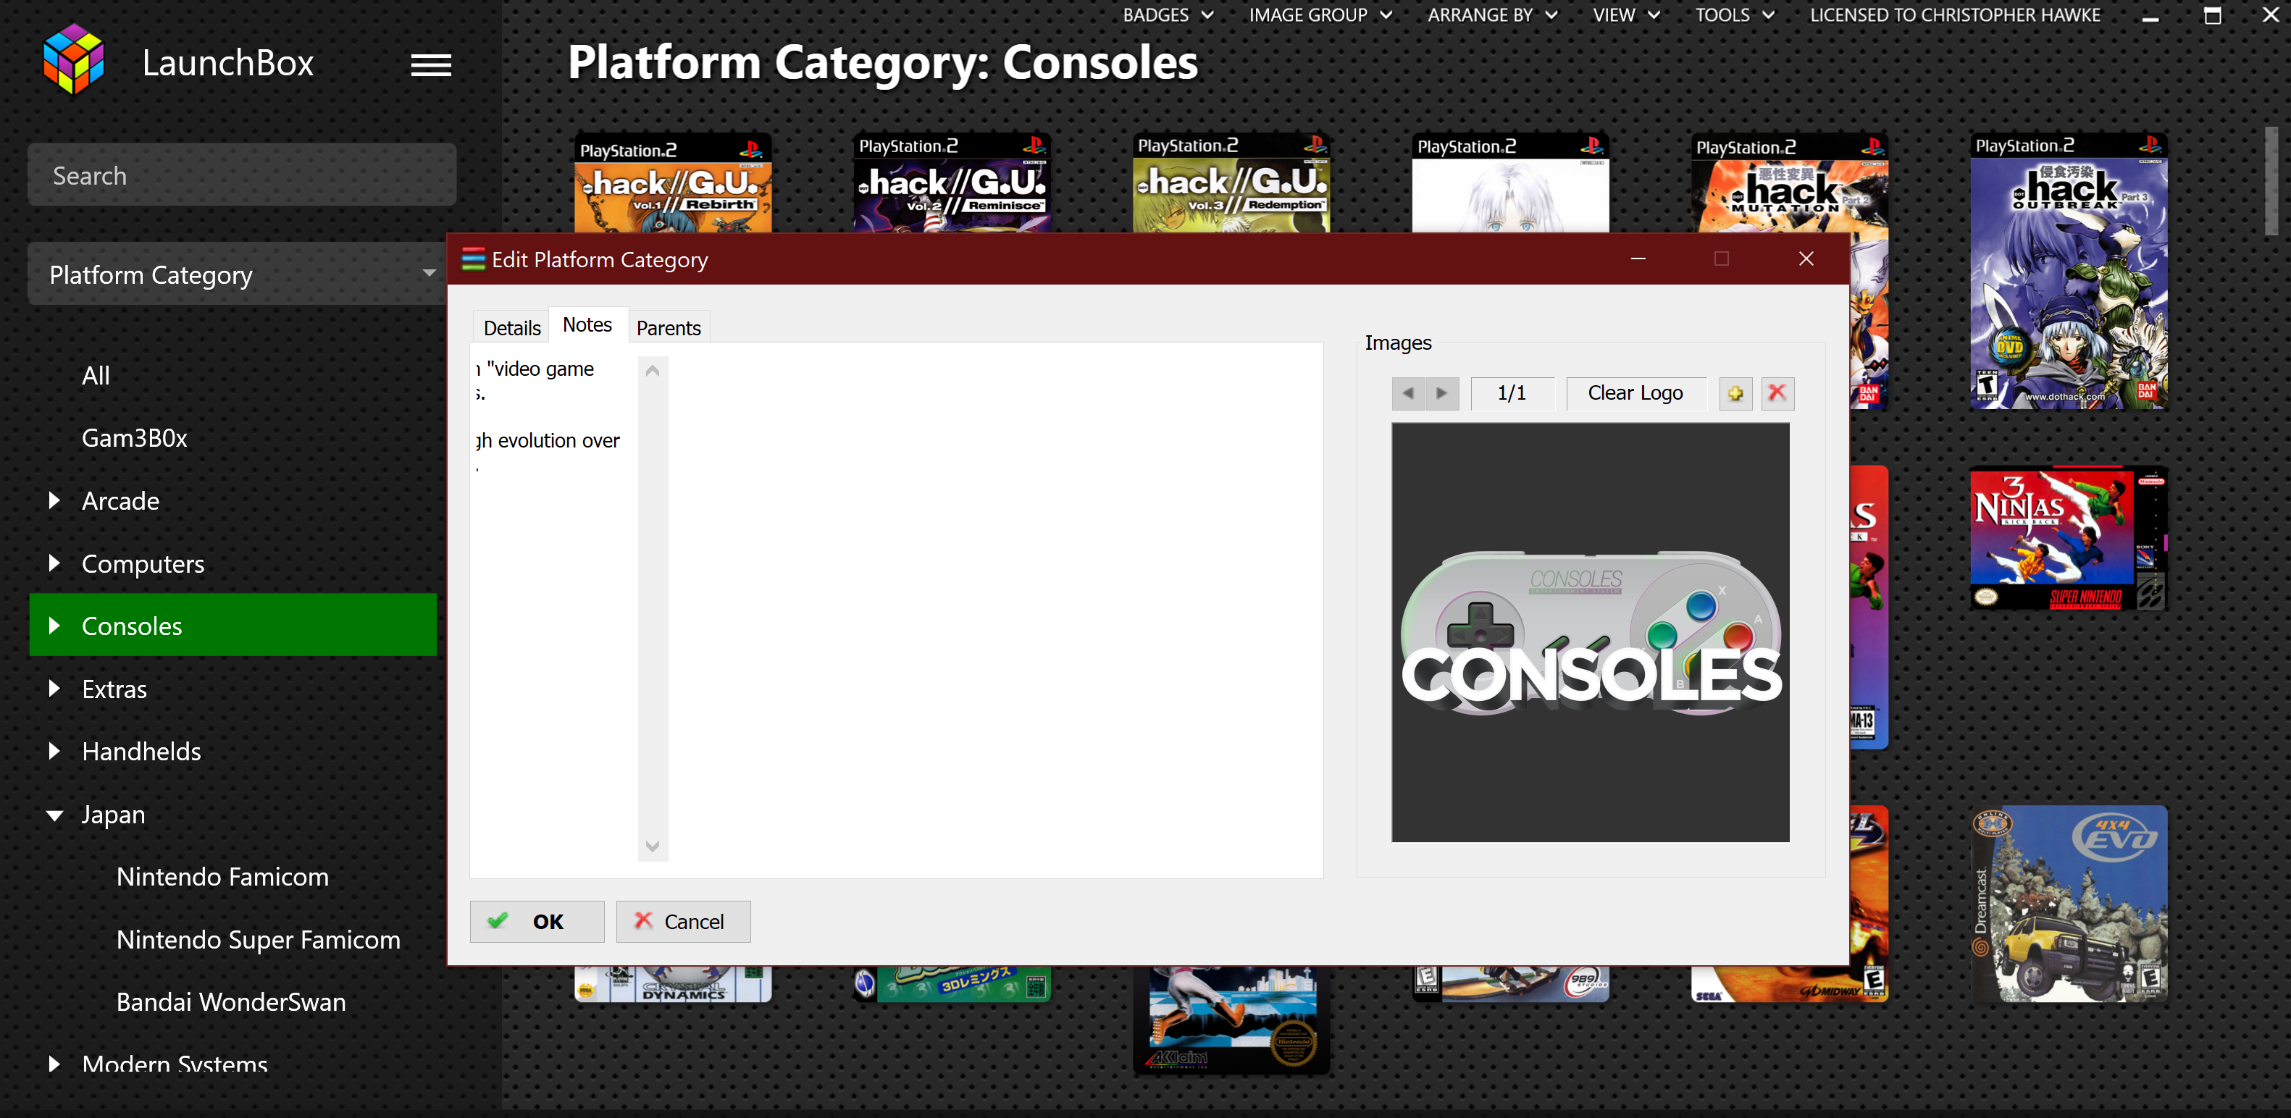
Task: Add a new image with plus icon
Action: 1735,393
